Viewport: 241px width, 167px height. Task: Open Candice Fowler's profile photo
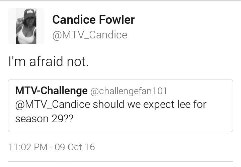pos(26,26)
